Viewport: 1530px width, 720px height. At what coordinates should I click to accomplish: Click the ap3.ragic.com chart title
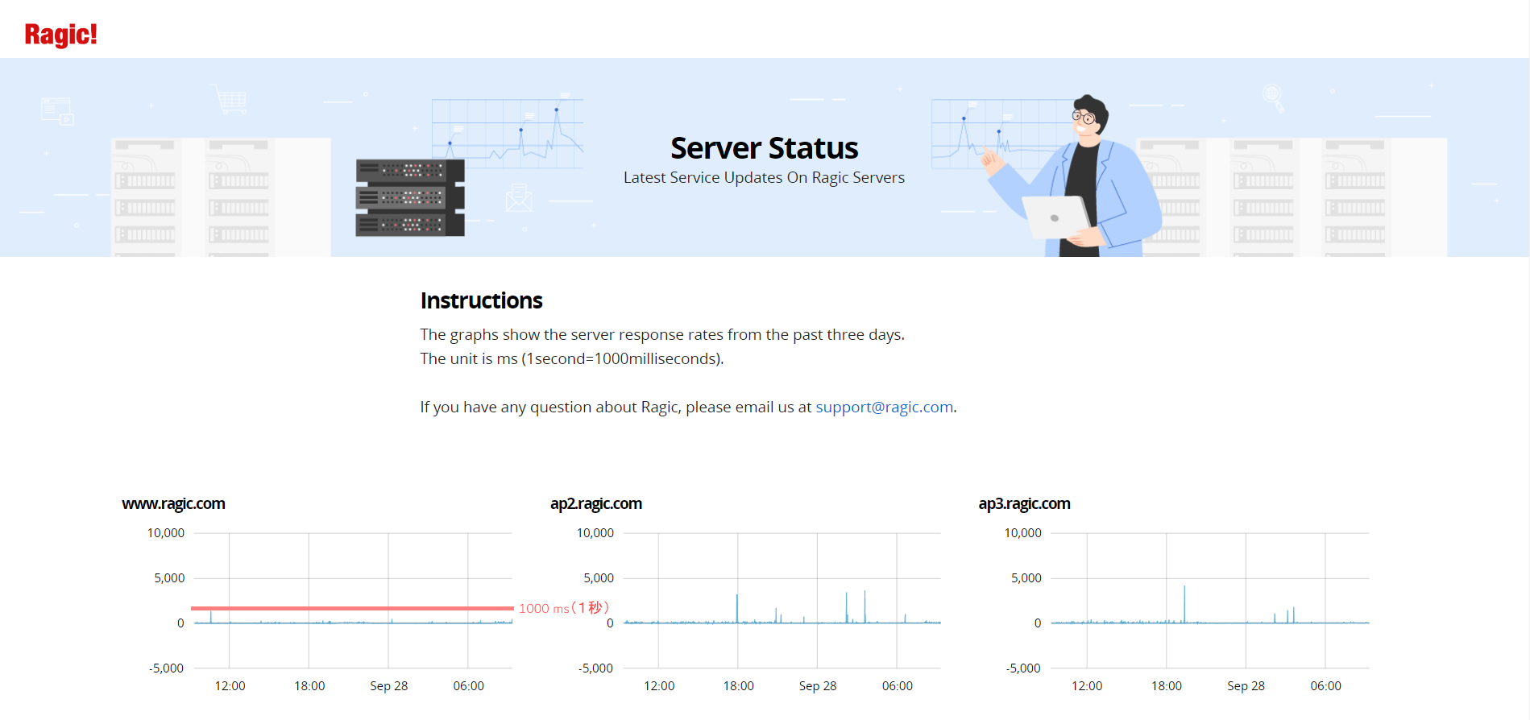[1024, 504]
